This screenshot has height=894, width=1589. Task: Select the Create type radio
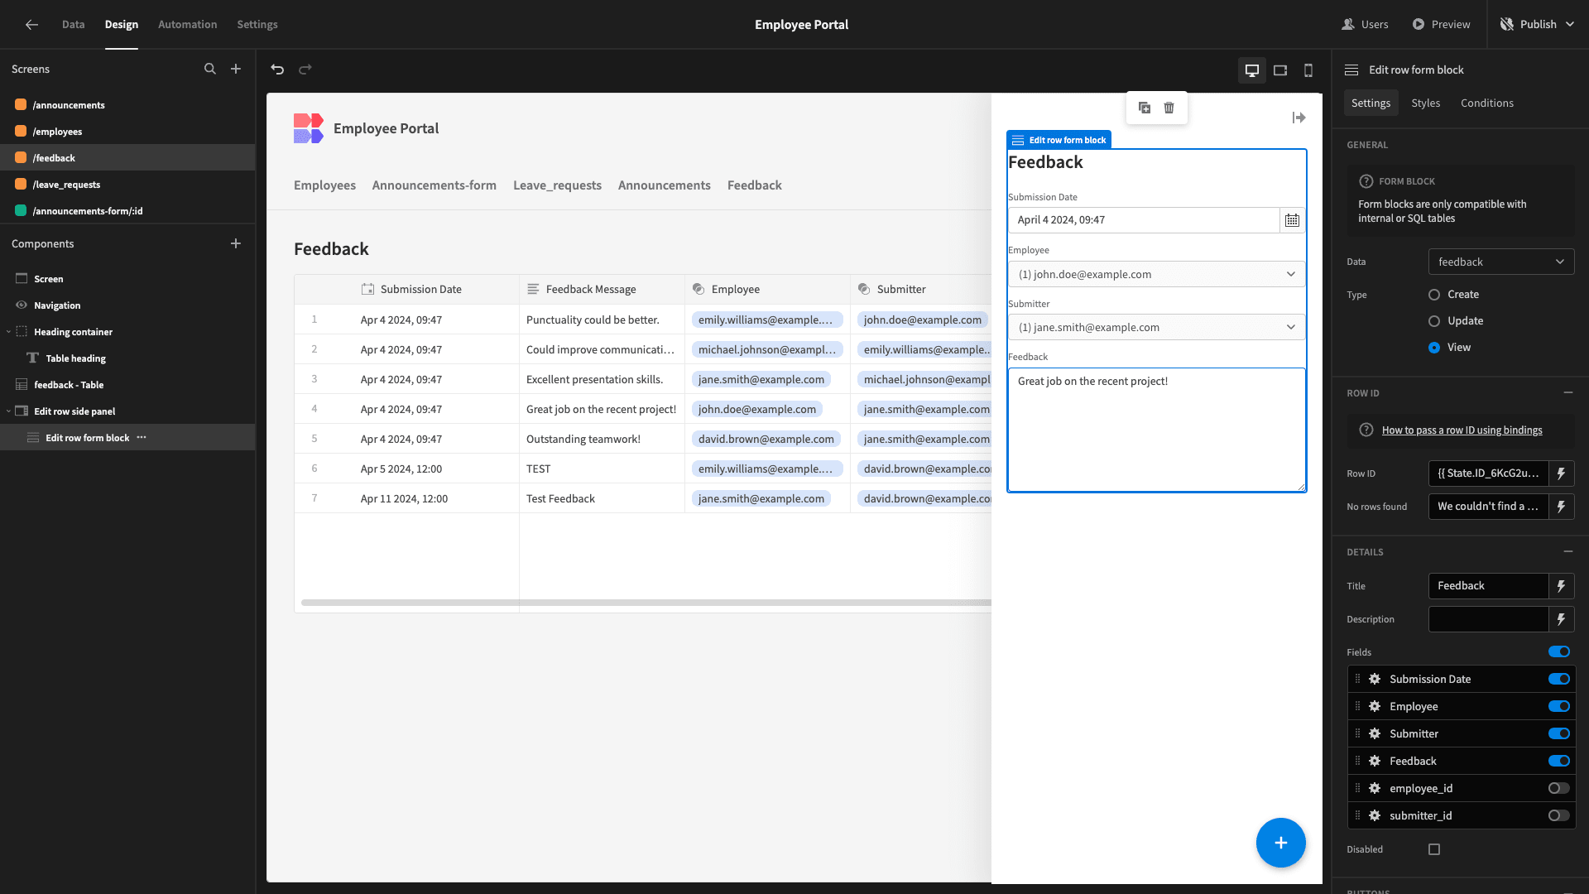click(1434, 295)
